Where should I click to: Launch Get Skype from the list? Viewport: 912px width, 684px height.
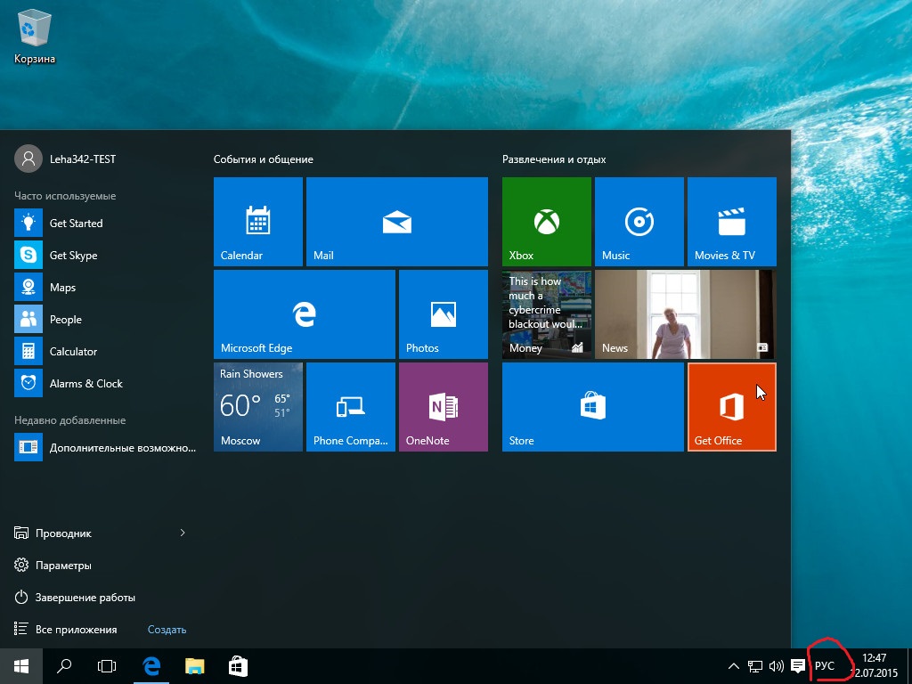(x=105, y=256)
